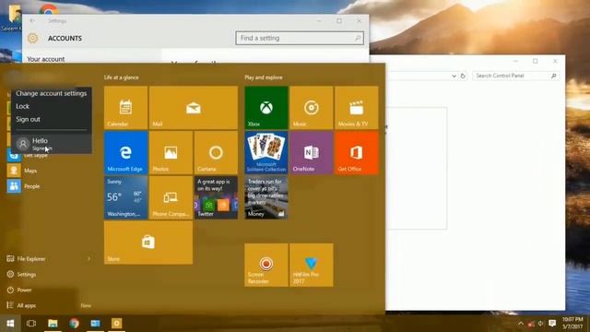Open the Control Panel address dropdown
This screenshot has width=590, height=332.
pos(454,76)
